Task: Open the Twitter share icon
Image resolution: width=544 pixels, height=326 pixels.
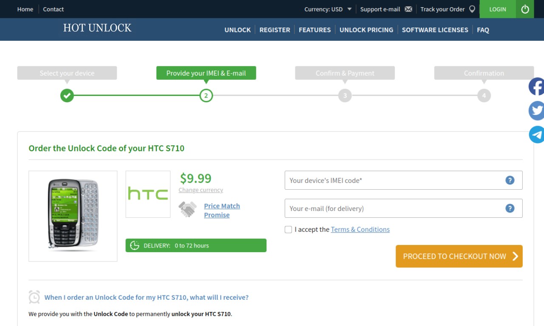Action: (536, 110)
